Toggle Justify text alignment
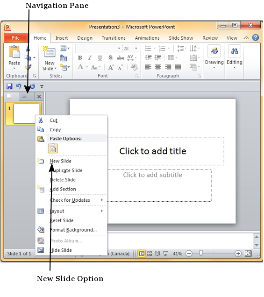264x297 pixels. coord(178,67)
